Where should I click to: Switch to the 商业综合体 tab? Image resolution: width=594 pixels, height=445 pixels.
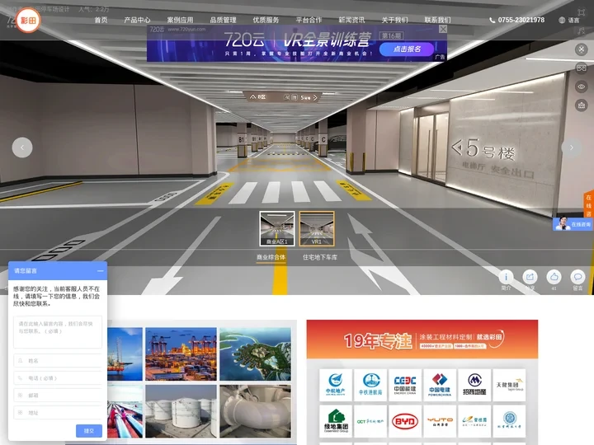click(271, 257)
